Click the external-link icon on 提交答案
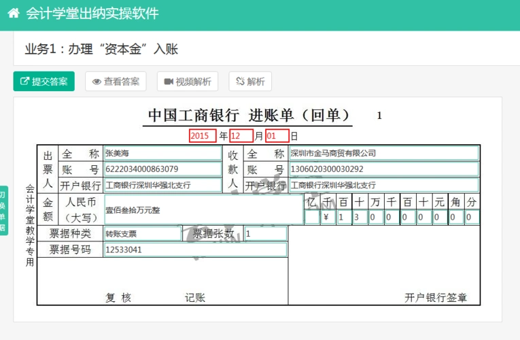Viewport: 520px width, 340px height. [24, 81]
